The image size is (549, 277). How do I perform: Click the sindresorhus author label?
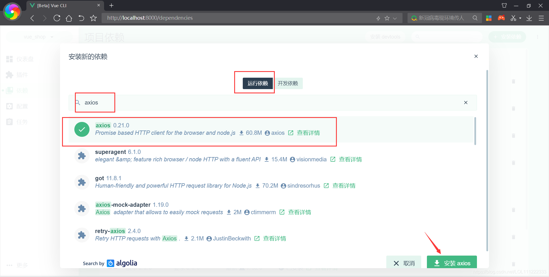coord(304,186)
